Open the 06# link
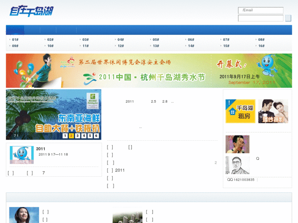 click(x=191, y=39)
